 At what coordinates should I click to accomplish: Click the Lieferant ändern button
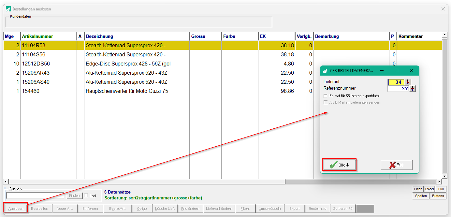[x=219, y=209]
